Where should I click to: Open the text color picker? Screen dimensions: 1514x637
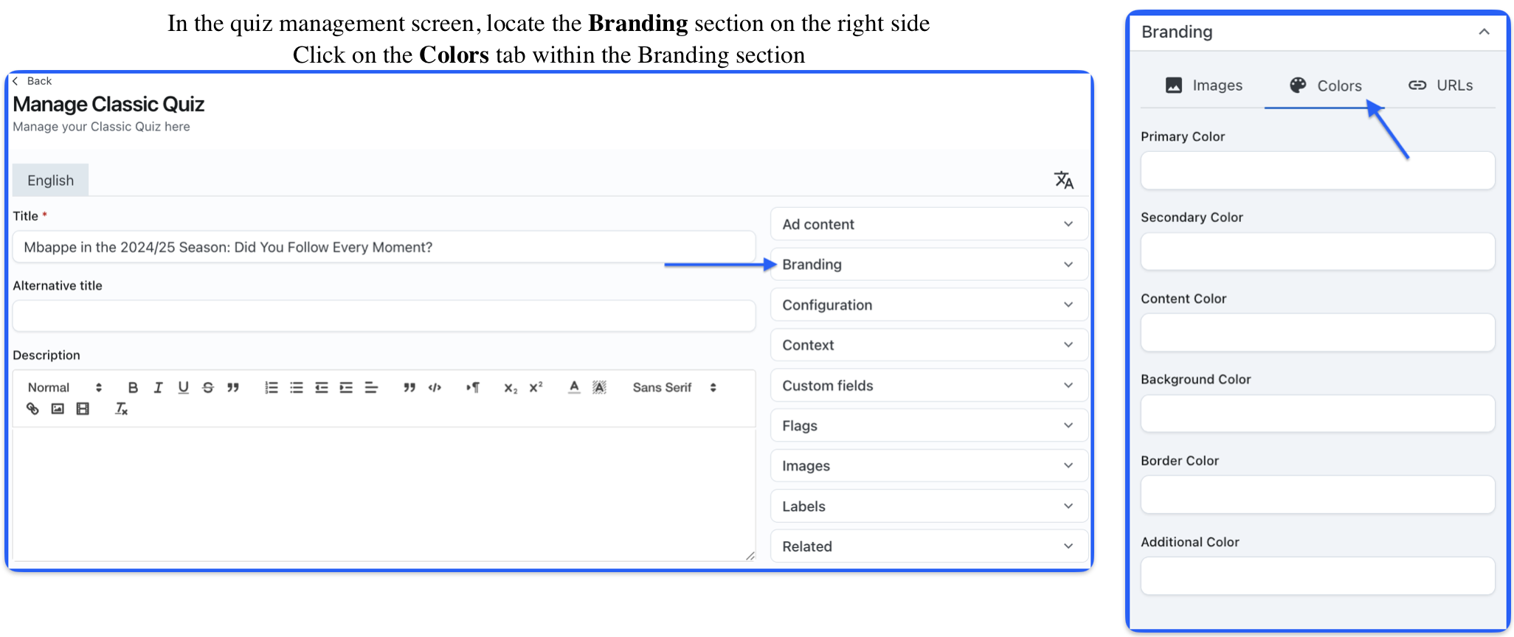pos(574,388)
